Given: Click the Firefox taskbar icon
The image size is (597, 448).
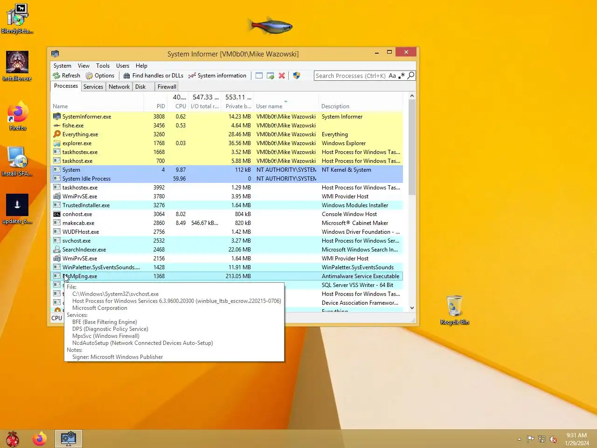Looking at the screenshot, I should (x=40, y=439).
